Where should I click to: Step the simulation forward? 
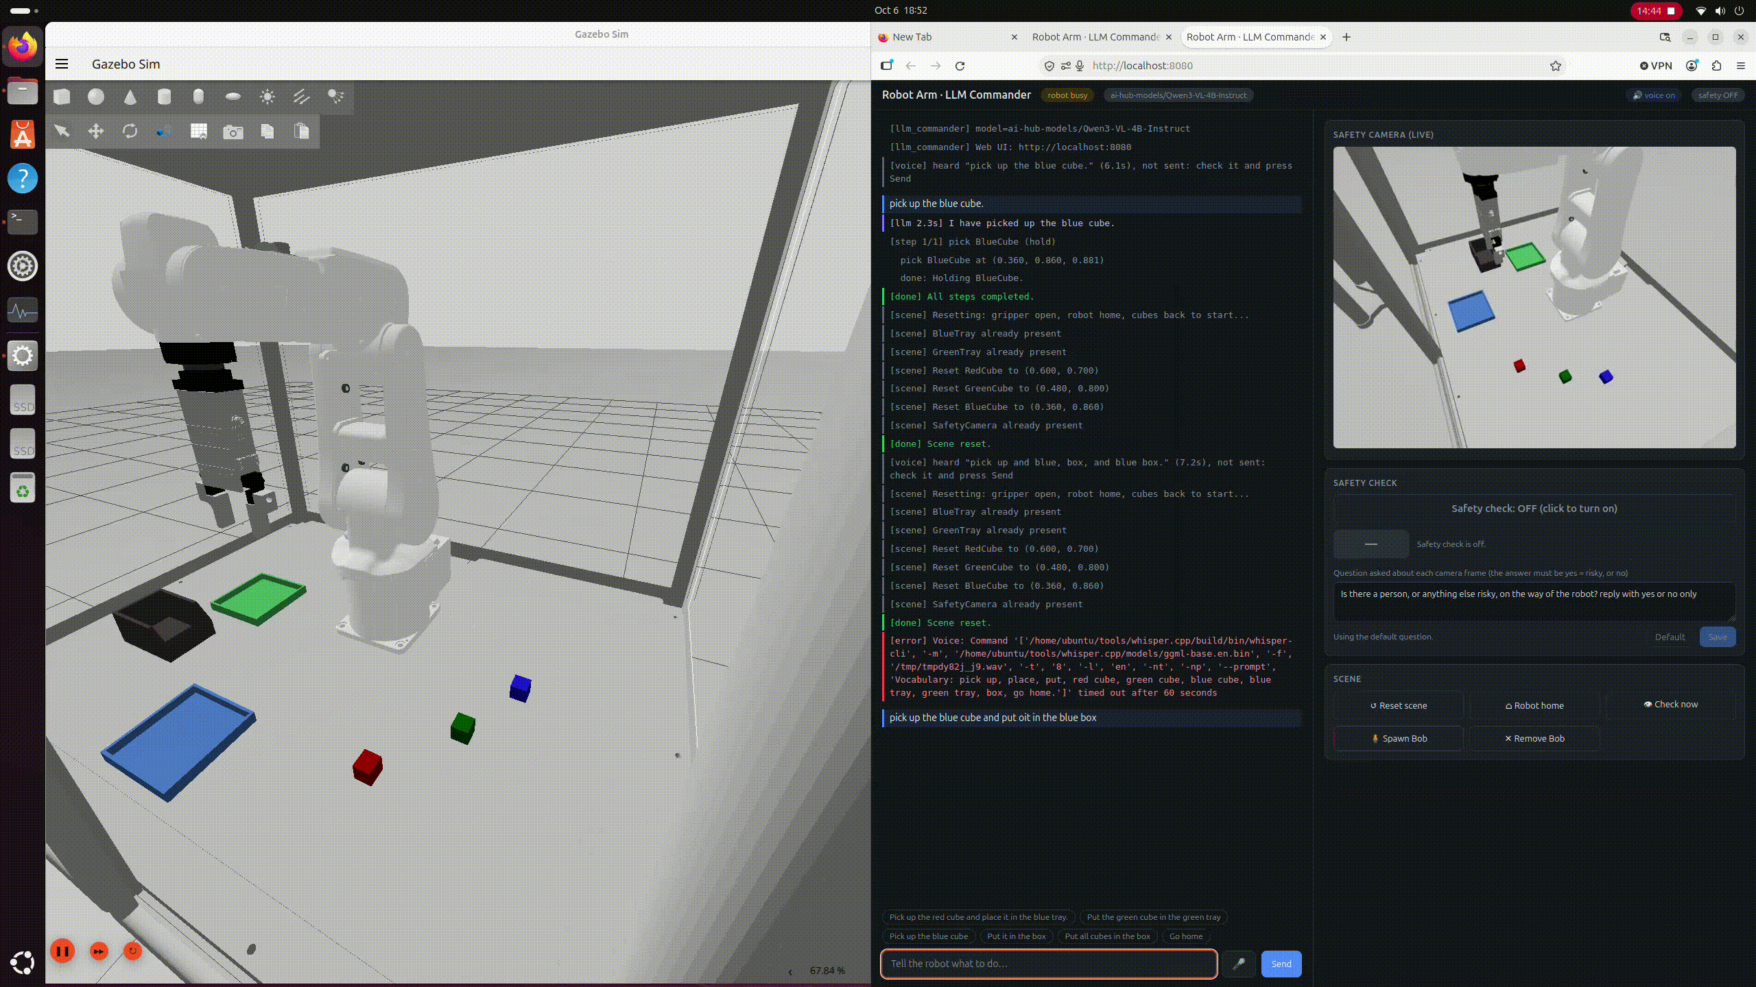pos(99,951)
